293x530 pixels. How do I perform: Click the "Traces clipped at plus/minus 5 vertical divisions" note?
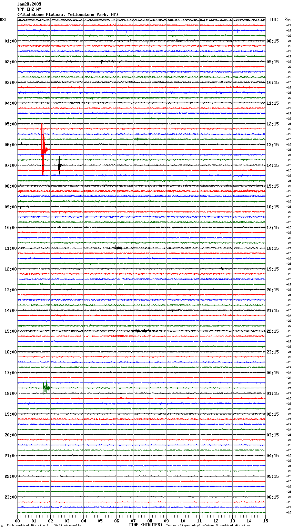click(x=208, y=526)
